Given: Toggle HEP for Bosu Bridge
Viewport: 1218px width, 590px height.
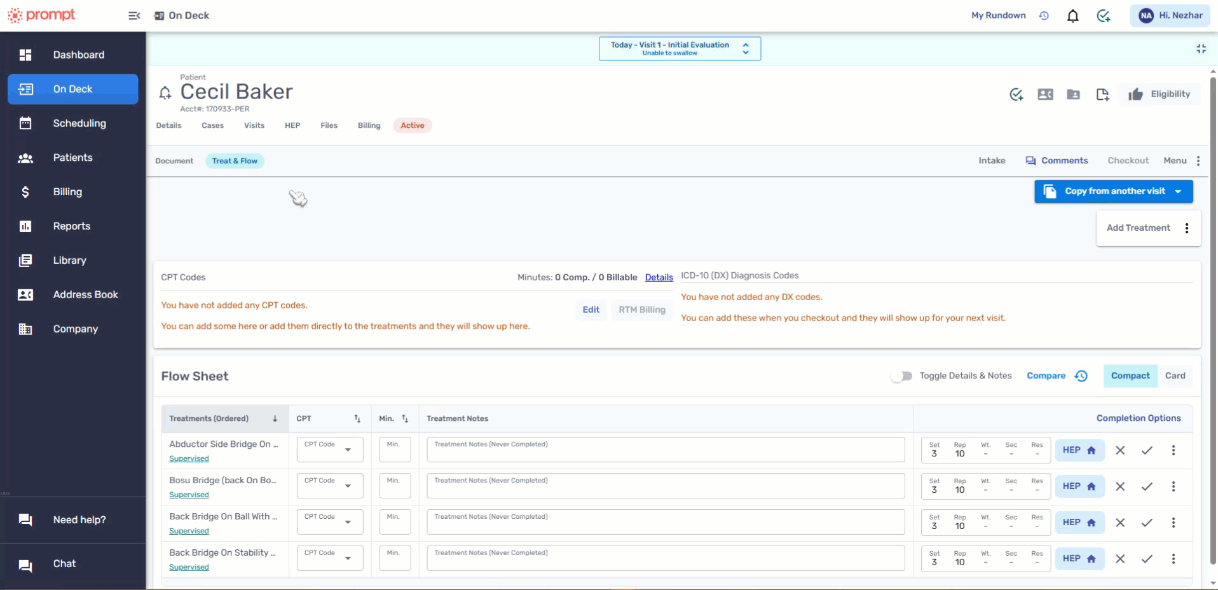Looking at the screenshot, I should click(1079, 486).
